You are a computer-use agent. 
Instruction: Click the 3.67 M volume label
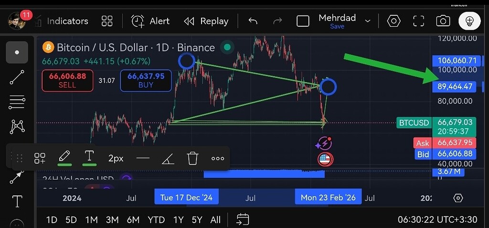448,172
